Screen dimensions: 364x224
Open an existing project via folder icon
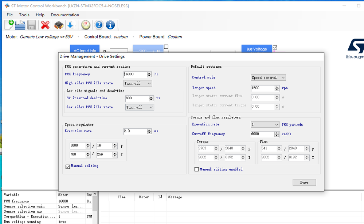[x=20, y=25]
